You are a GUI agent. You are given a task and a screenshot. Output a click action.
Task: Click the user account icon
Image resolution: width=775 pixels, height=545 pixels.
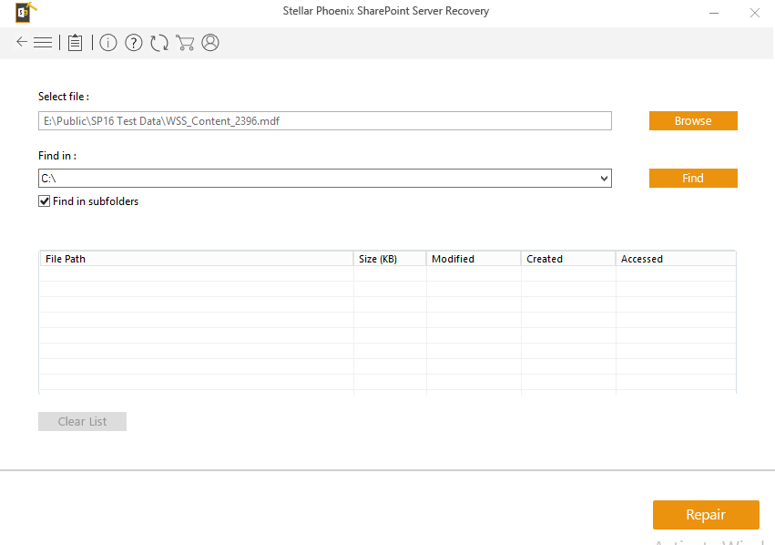[x=210, y=43]
